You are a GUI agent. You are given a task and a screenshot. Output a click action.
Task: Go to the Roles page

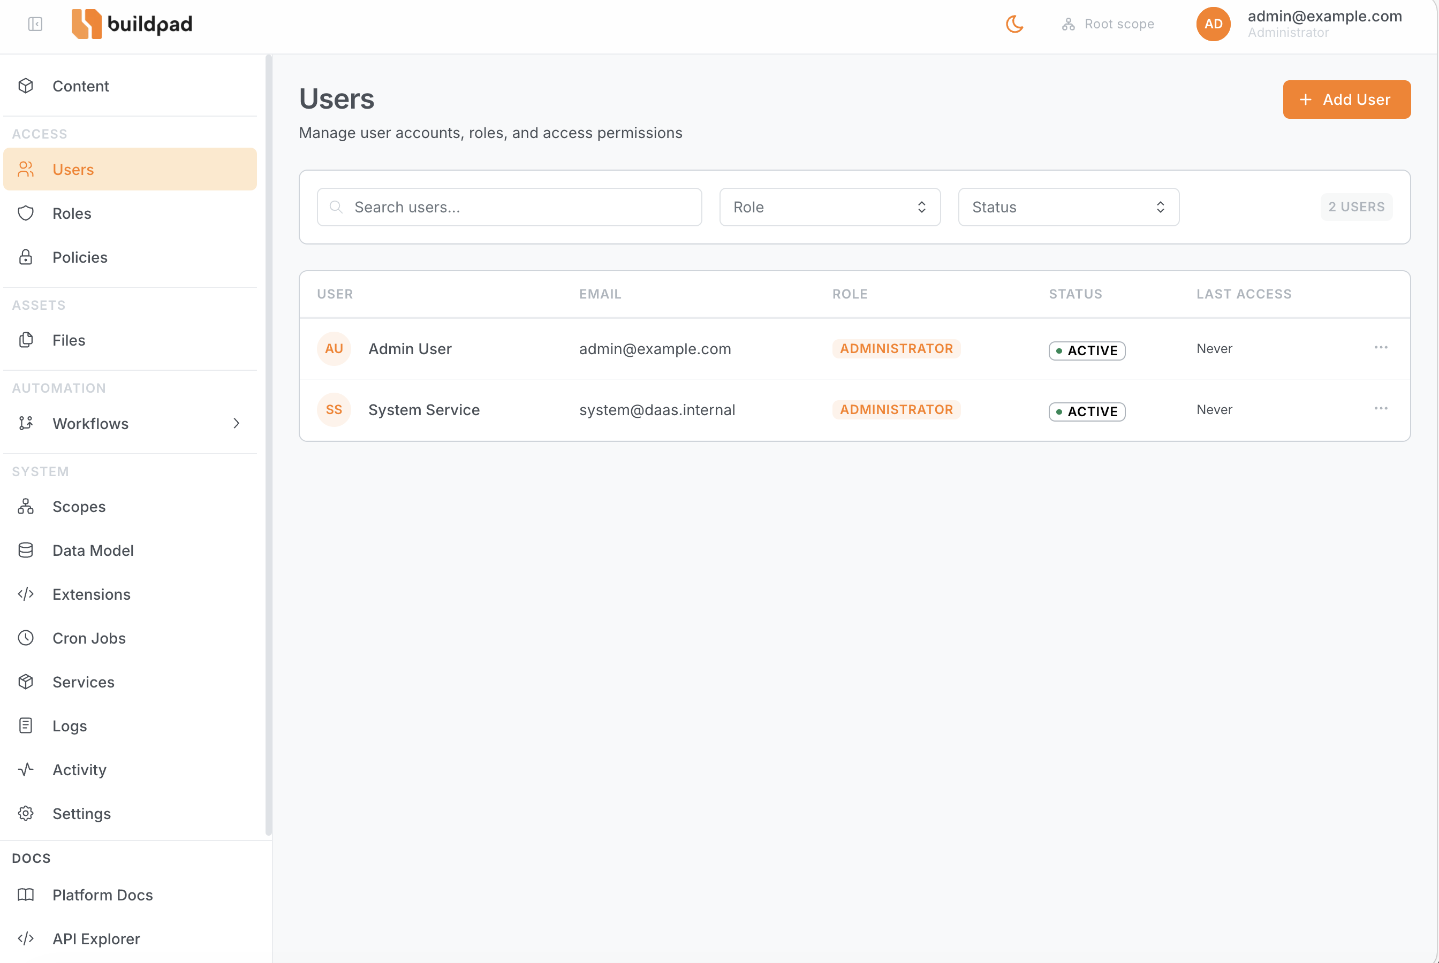(x=130, y=213)
